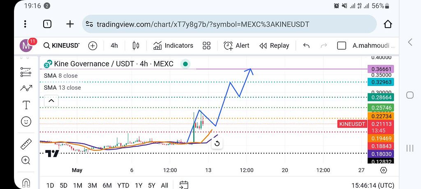The height and width of the screenshot is (189, 421).
Task: Toggle the layout checkbox beside A.mahmoudi
Action: pos(341,46)
